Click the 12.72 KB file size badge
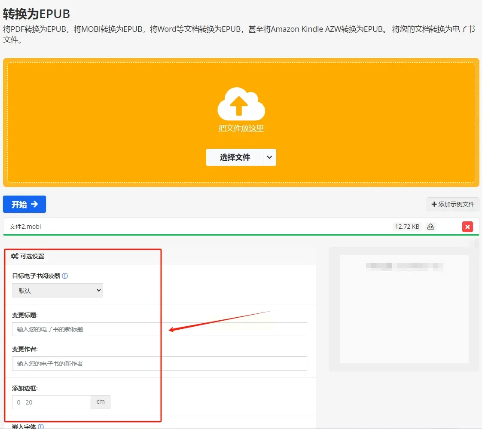Image resolution: width=482 pixels, height=429 pixels. (406, 227)
